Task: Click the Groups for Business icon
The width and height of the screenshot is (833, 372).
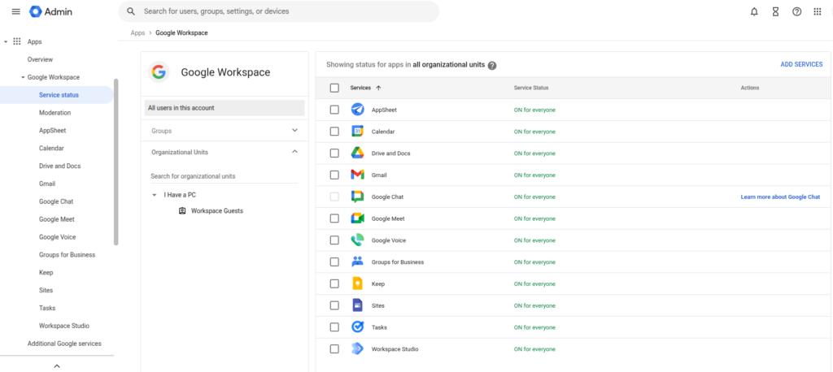Action: click(x=358, y=262)
